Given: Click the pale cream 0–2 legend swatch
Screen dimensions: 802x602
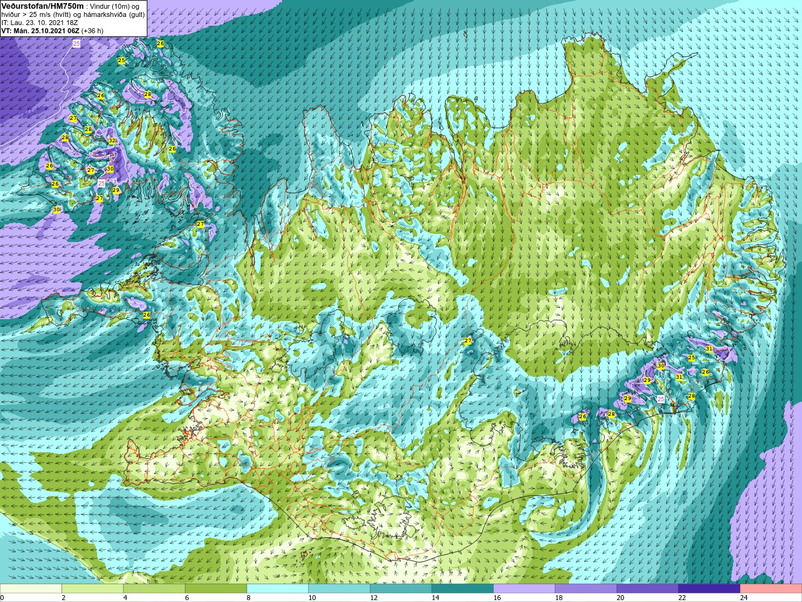Looking at the screenshot, I should click(x=31, y=589).
